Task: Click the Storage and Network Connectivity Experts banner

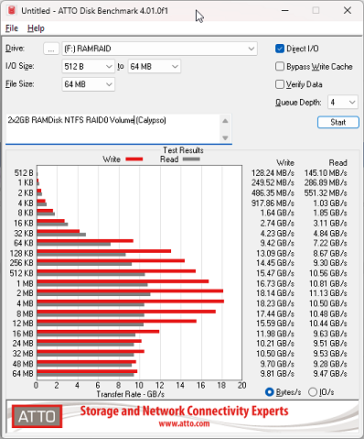Action: pyautogui.click(x=184, y=412)
